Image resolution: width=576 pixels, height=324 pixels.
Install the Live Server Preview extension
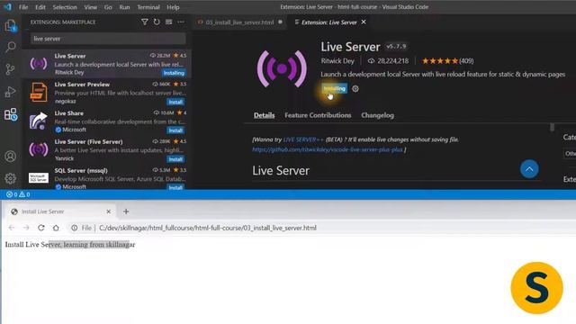(x=175, y=102)
